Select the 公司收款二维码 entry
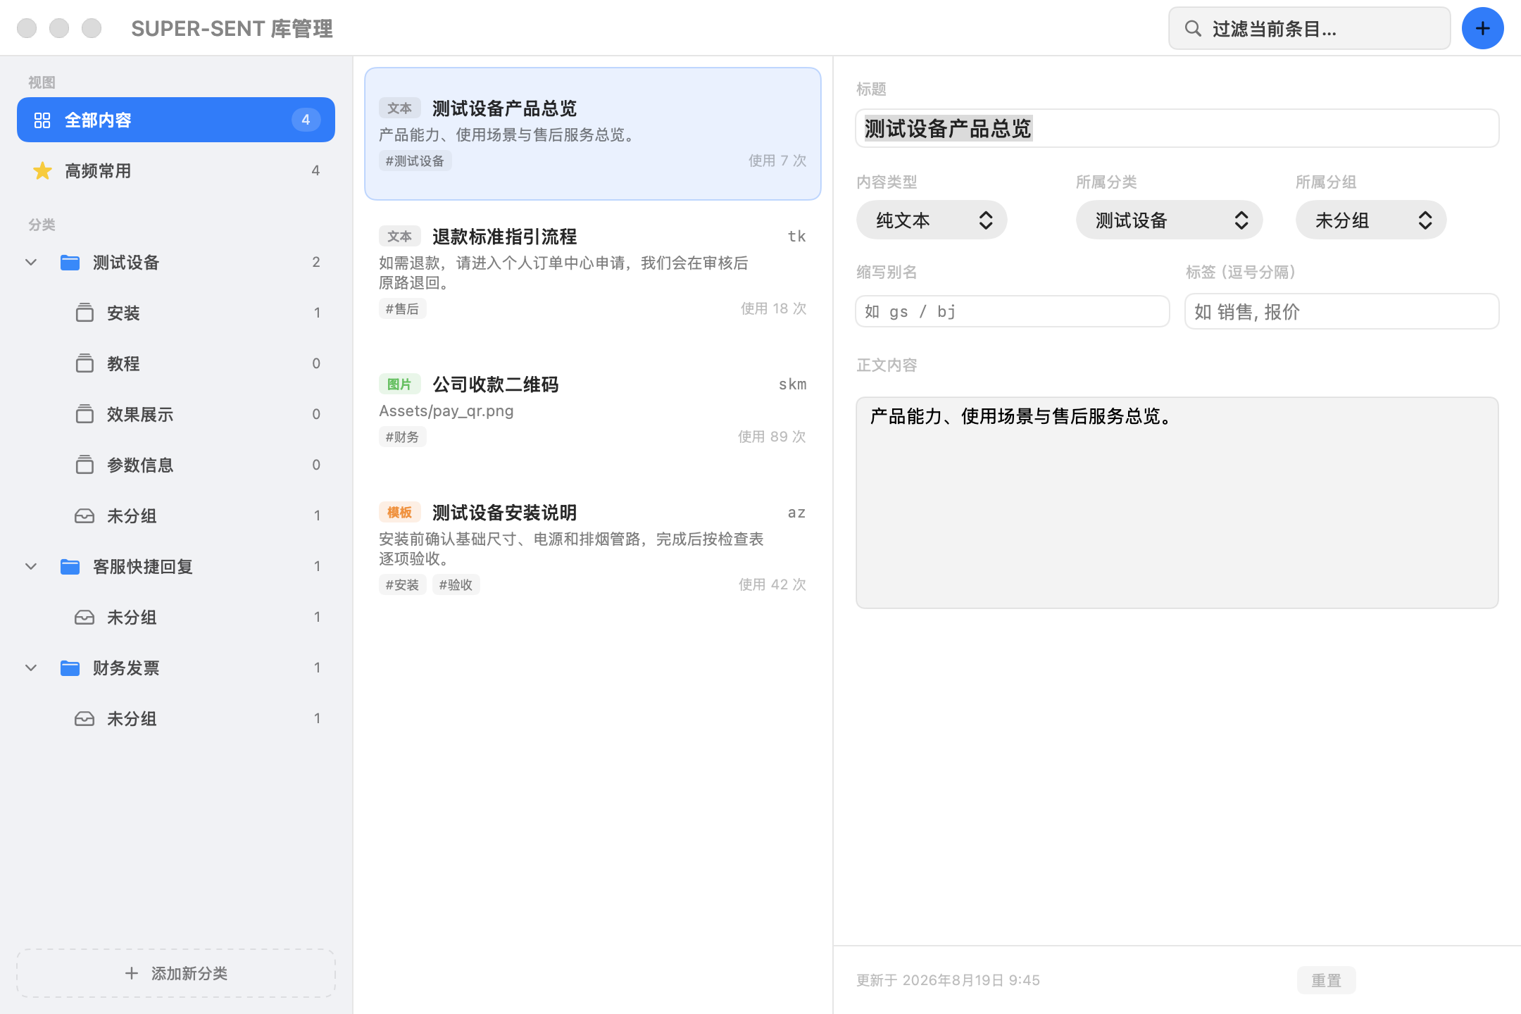This screenshot has width=1521, height=1014. point(593,410)
